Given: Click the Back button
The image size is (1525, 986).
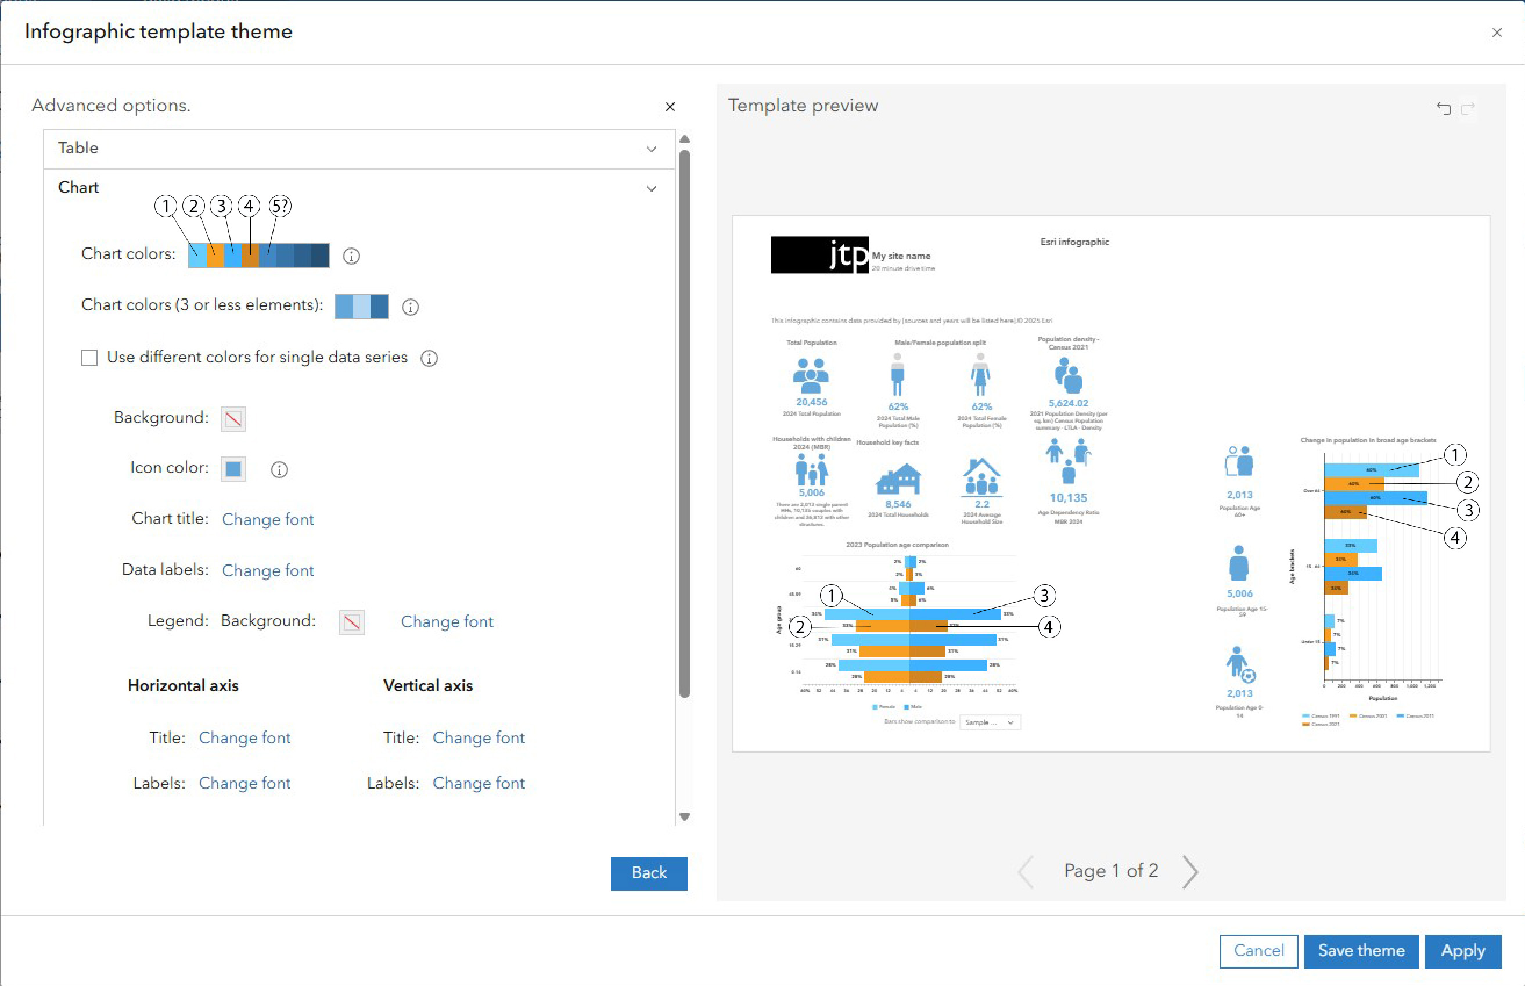Looking at the screenshot, I should coord(649,873).
